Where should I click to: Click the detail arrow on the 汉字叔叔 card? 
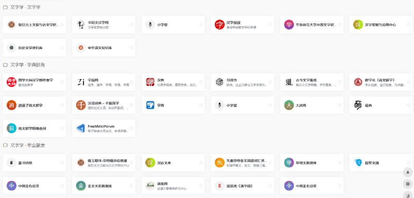pyautogui.click(x=270, y=24)
